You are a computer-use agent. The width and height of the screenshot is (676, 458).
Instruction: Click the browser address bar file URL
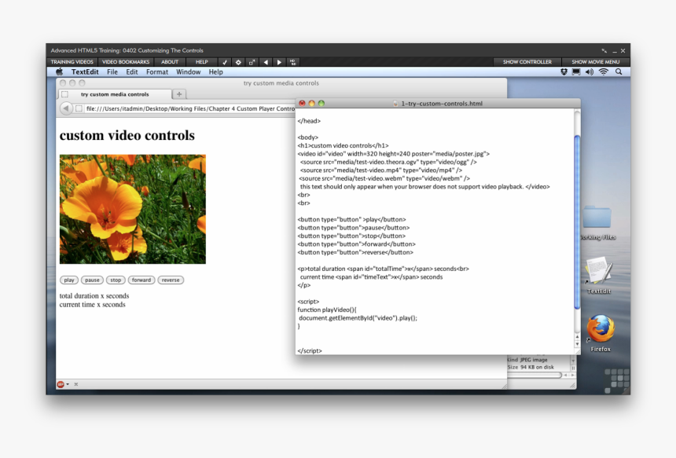pos(190,108)
